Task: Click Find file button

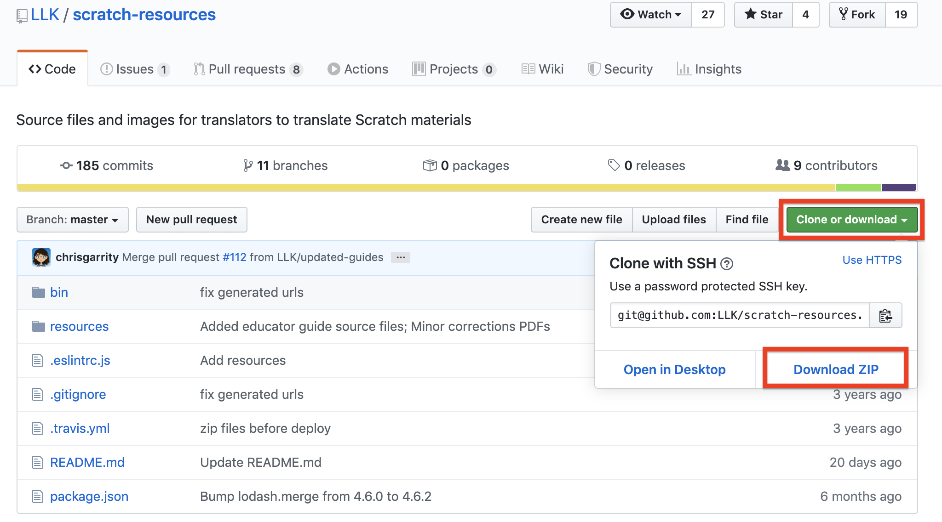Action: pos(747,220)
